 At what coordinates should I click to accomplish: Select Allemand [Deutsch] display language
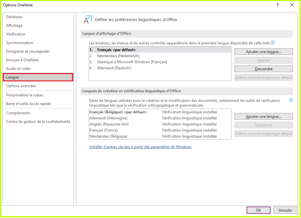click(x=160, y=68)
